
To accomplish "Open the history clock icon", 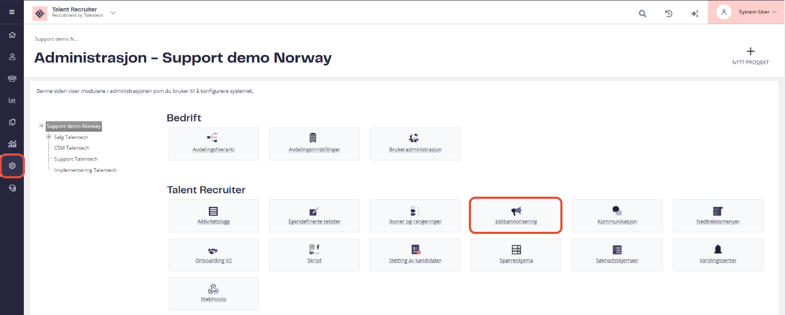I will [669, 14].
